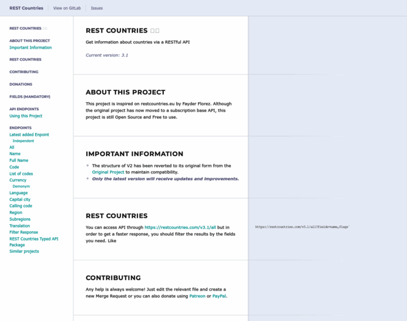Follow the Original Project link
The height and width of the screenshot is (321, 407).
108,172
